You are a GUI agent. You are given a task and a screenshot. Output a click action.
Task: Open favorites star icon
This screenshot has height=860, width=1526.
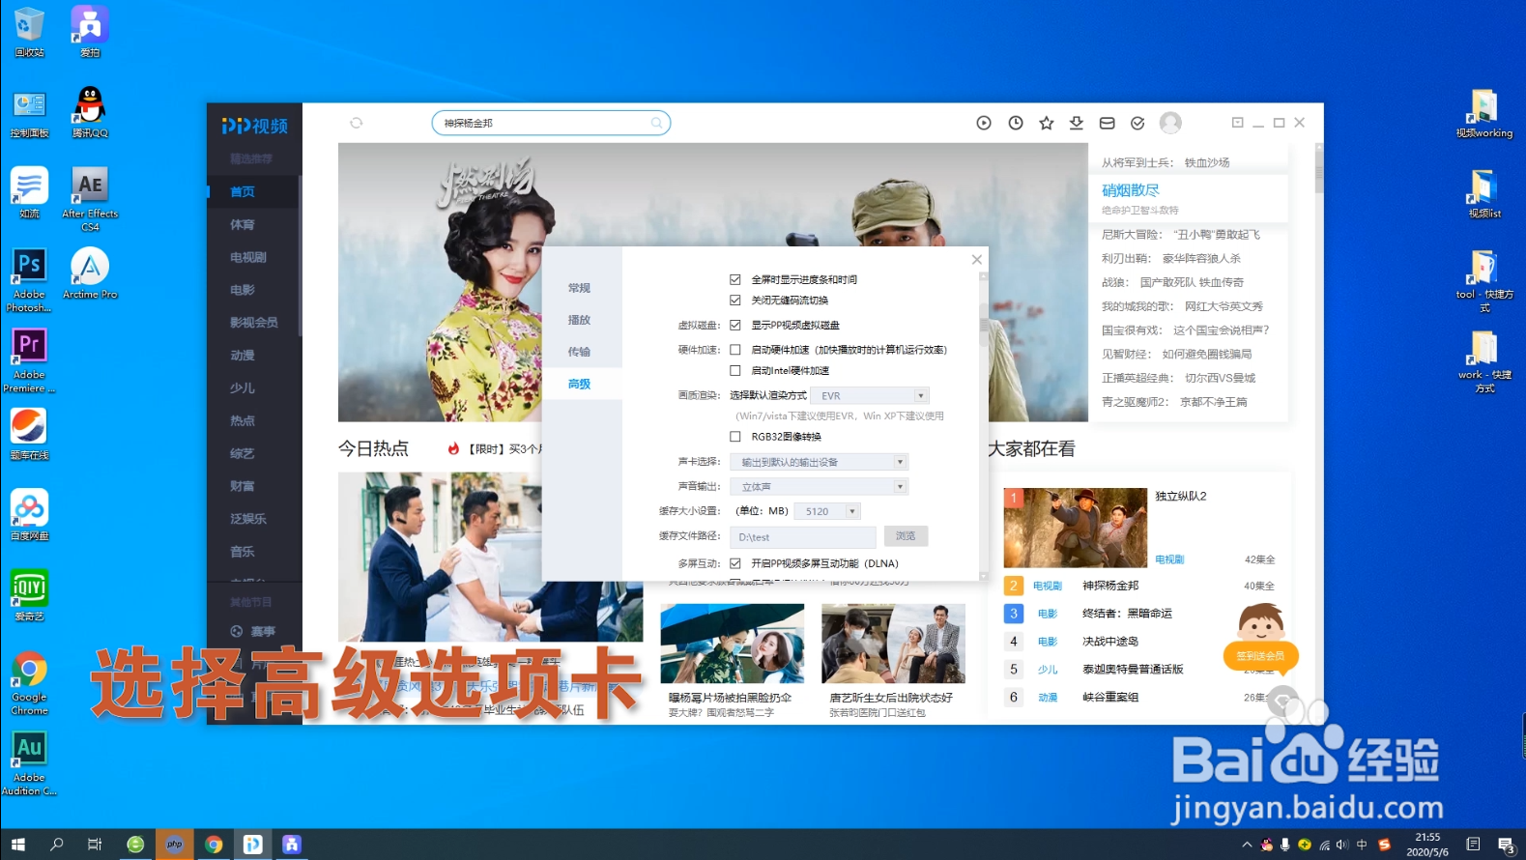tap(1047, 123)
